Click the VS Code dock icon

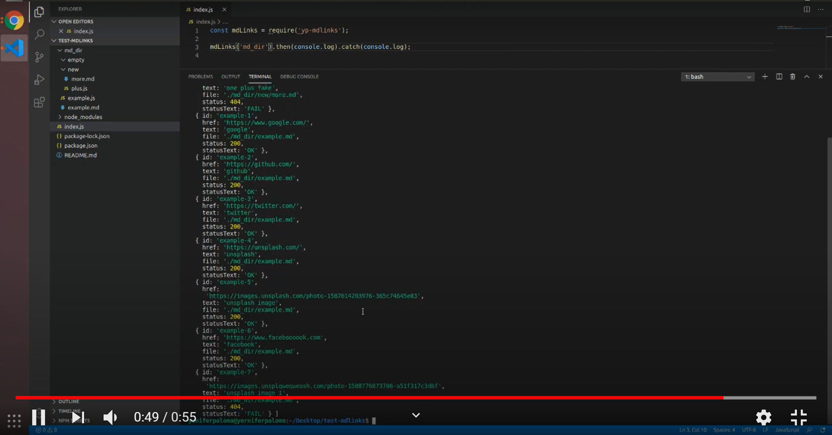(14, 48)
